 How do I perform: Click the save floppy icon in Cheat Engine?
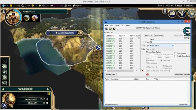coord(114,29)
